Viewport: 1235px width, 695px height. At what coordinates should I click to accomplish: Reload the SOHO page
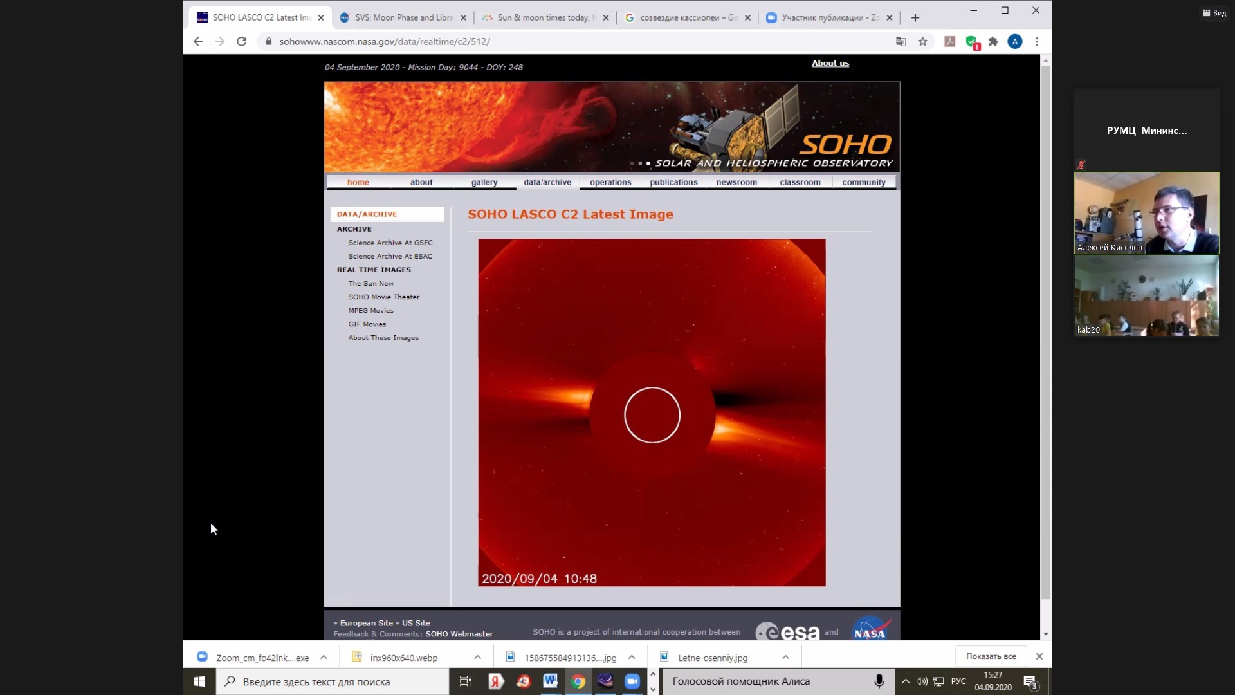coord(242,41)
